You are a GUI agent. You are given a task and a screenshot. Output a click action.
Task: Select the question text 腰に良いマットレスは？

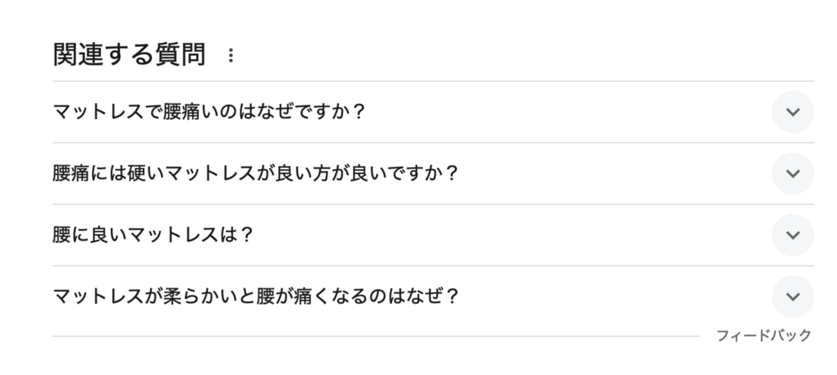(x=153, y=235)
